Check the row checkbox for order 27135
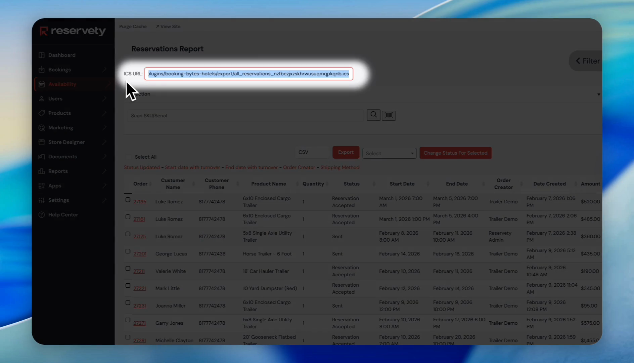This screenshot has height=363, width=634. pyautogui.click(x=128, y=199)
